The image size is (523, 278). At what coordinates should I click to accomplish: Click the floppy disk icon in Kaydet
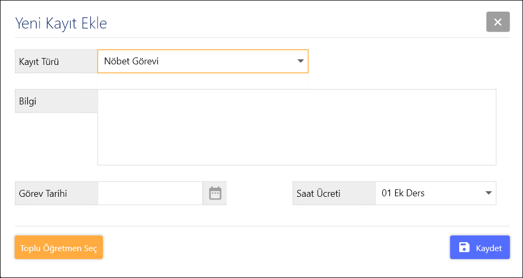(464, 247)
